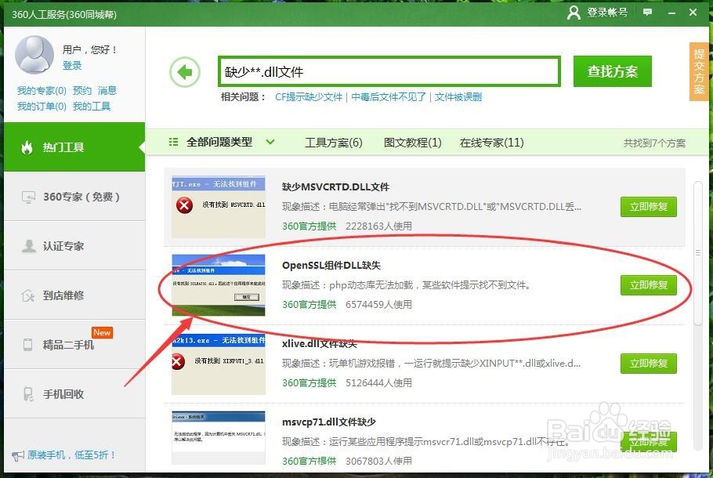Open the OpenSSL DLL error thumbnail
This screenshot has height=478, width=713.
(x=219, y=285)
